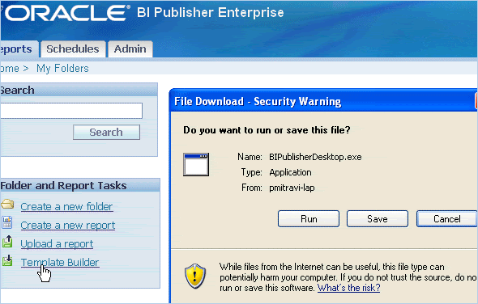Viewport: 478px width, 304px height.
Task: Click the report icon beside Create a new report
Action: (6, 222)
